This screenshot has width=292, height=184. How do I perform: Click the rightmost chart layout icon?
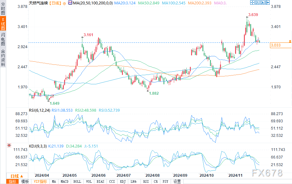pos(267,3)
